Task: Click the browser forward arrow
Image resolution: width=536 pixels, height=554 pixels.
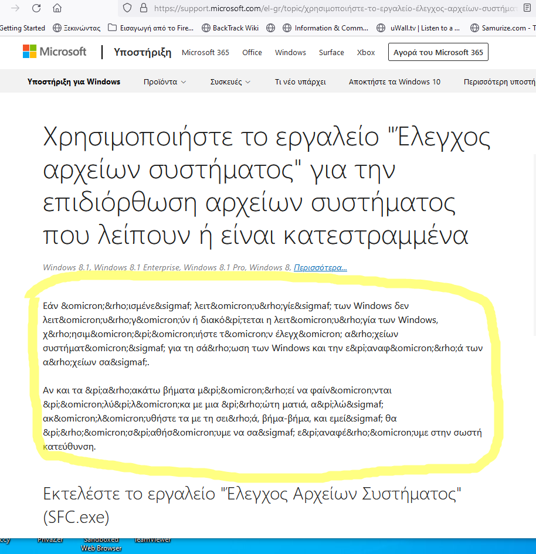Action: (15, 8)
